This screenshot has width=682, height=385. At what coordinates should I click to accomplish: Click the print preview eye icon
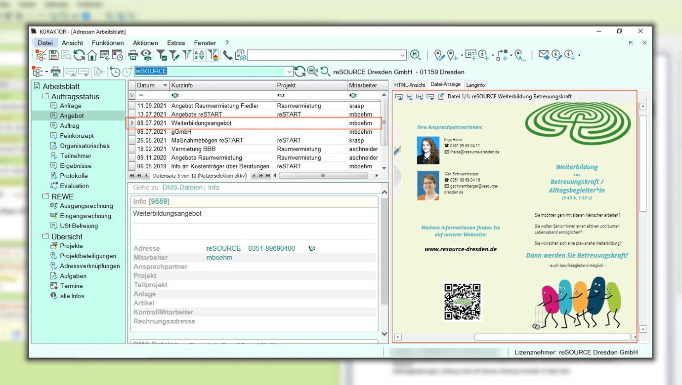(146, 55)
